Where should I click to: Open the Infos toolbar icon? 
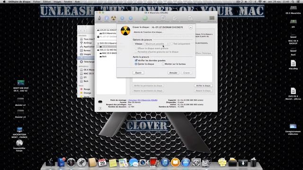coord(107,18)
